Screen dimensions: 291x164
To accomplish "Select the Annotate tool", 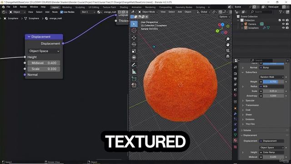I will [x=134, y=65].
